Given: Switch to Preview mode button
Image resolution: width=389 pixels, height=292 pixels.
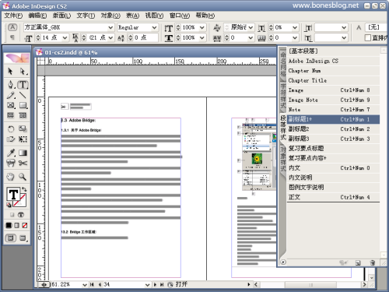Looking at the screenshot, I should tap(23, 237).
